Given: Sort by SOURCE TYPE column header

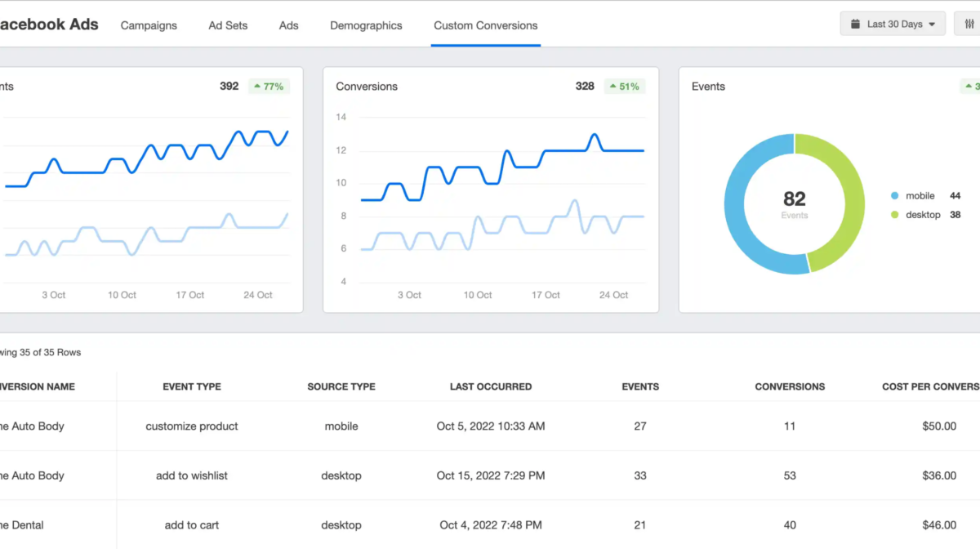Looking at the screenshot, I should (341, 386).
